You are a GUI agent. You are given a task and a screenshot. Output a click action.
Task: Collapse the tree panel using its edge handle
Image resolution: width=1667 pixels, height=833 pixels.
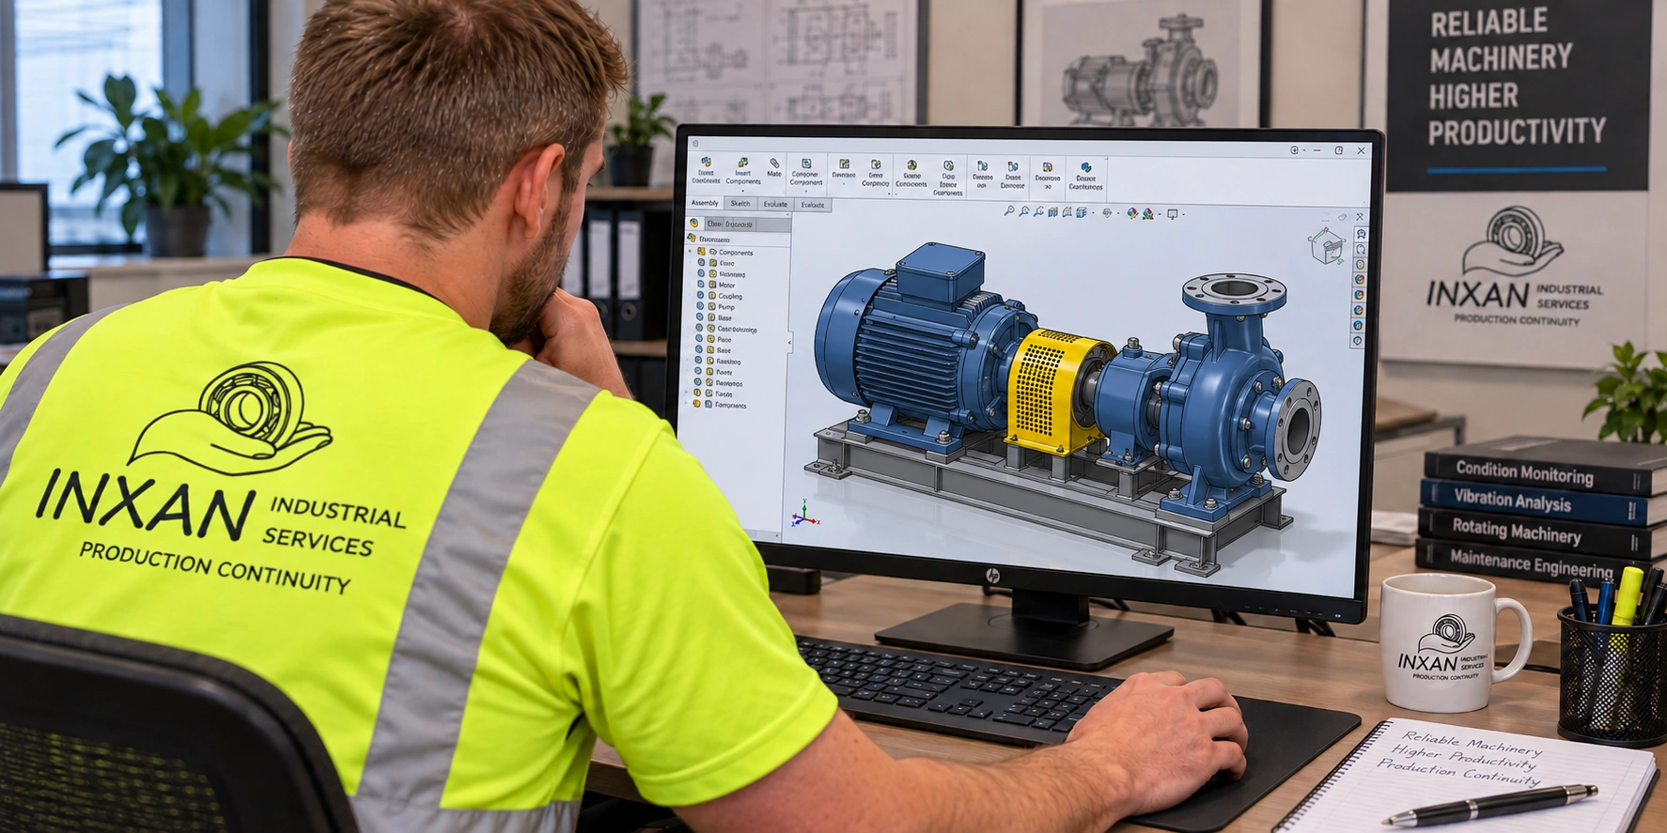tap(789, 345)
